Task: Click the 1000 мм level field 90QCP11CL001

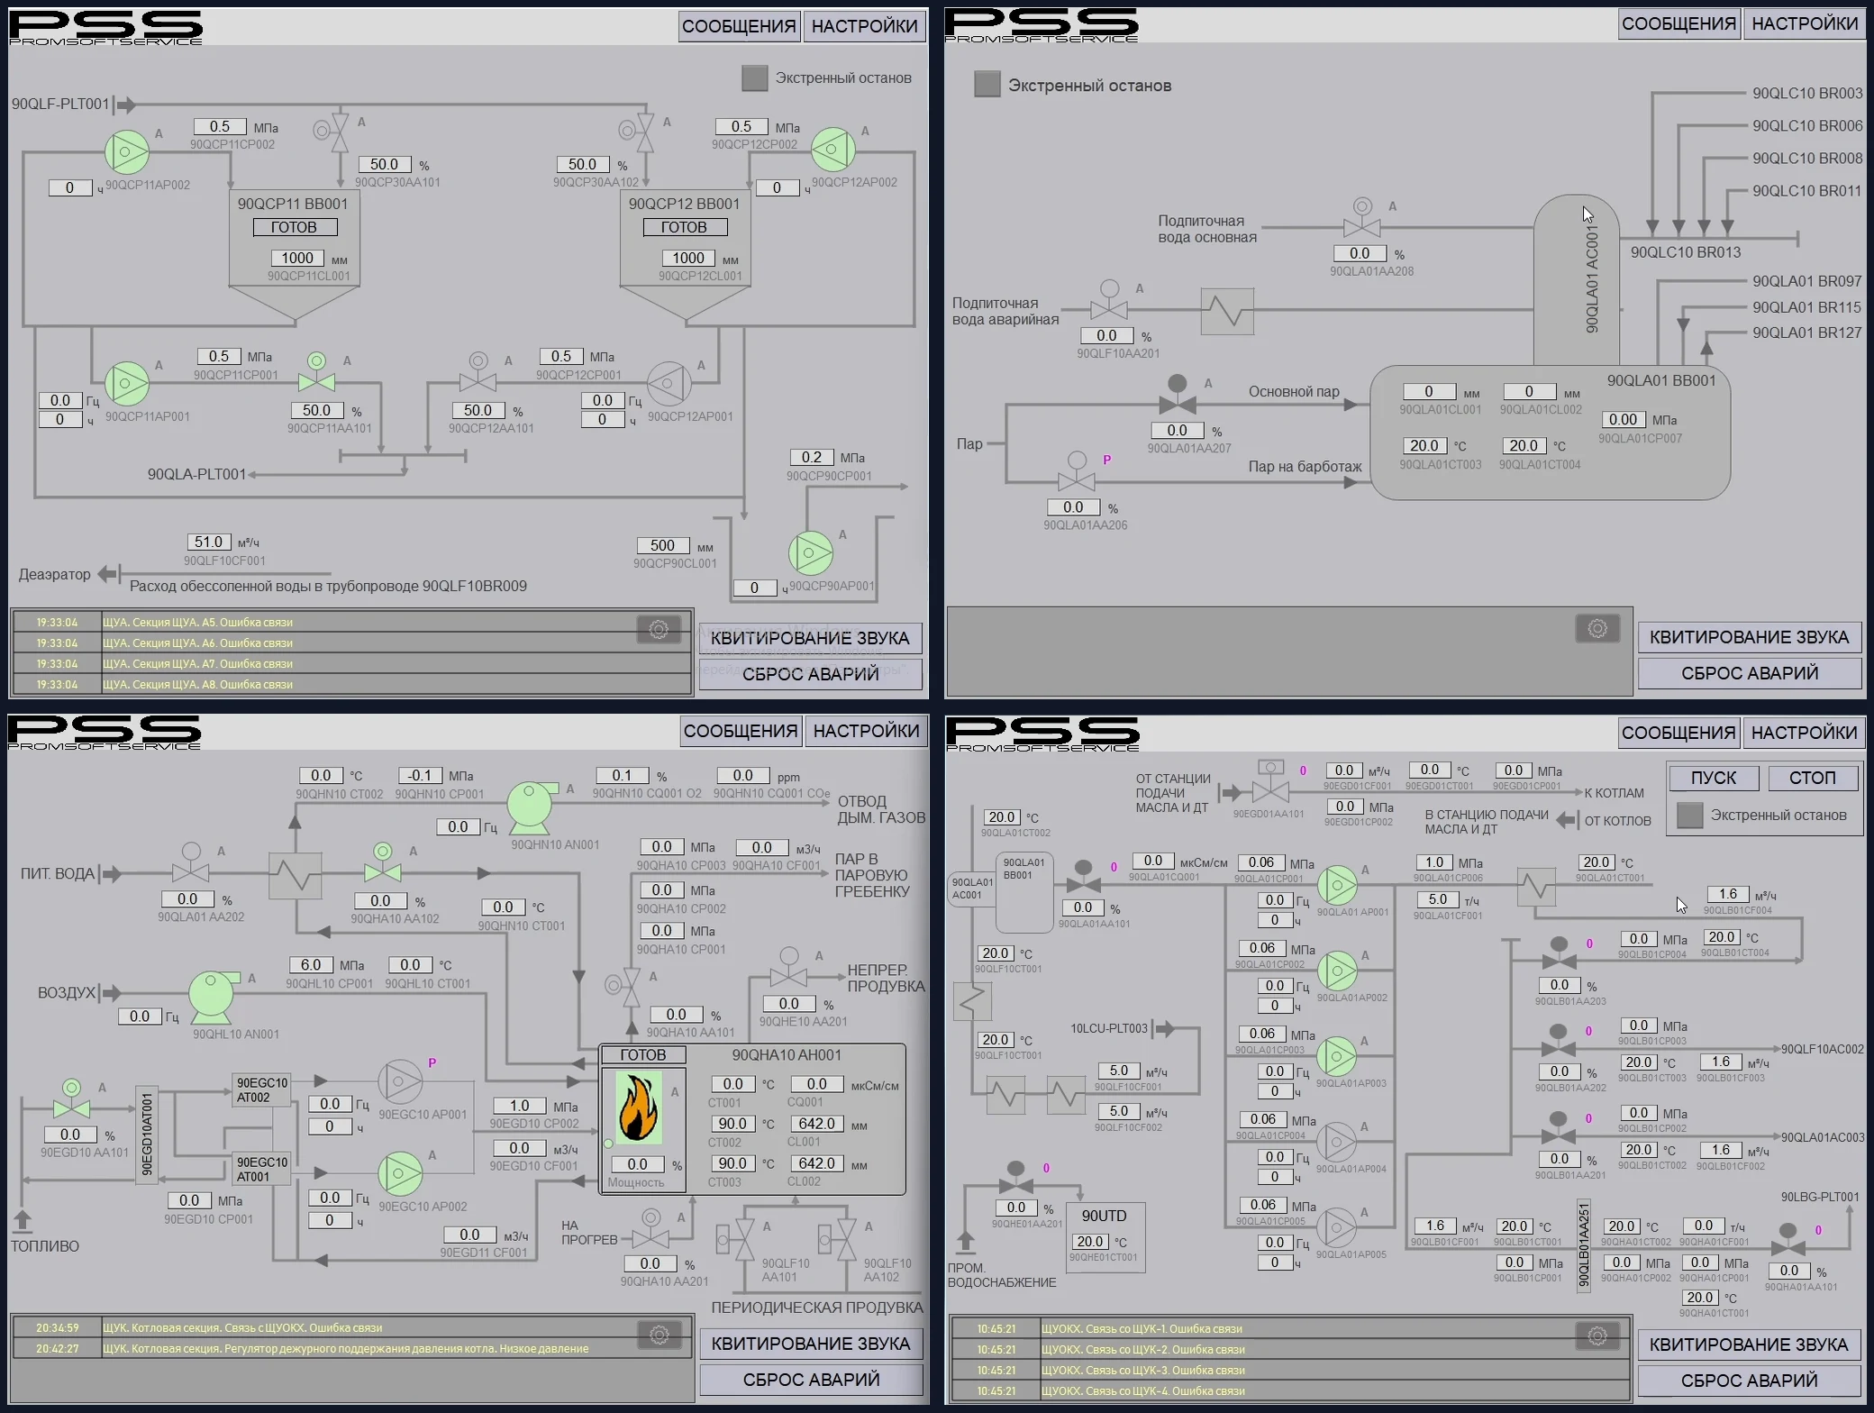Action: coord(297,259)
